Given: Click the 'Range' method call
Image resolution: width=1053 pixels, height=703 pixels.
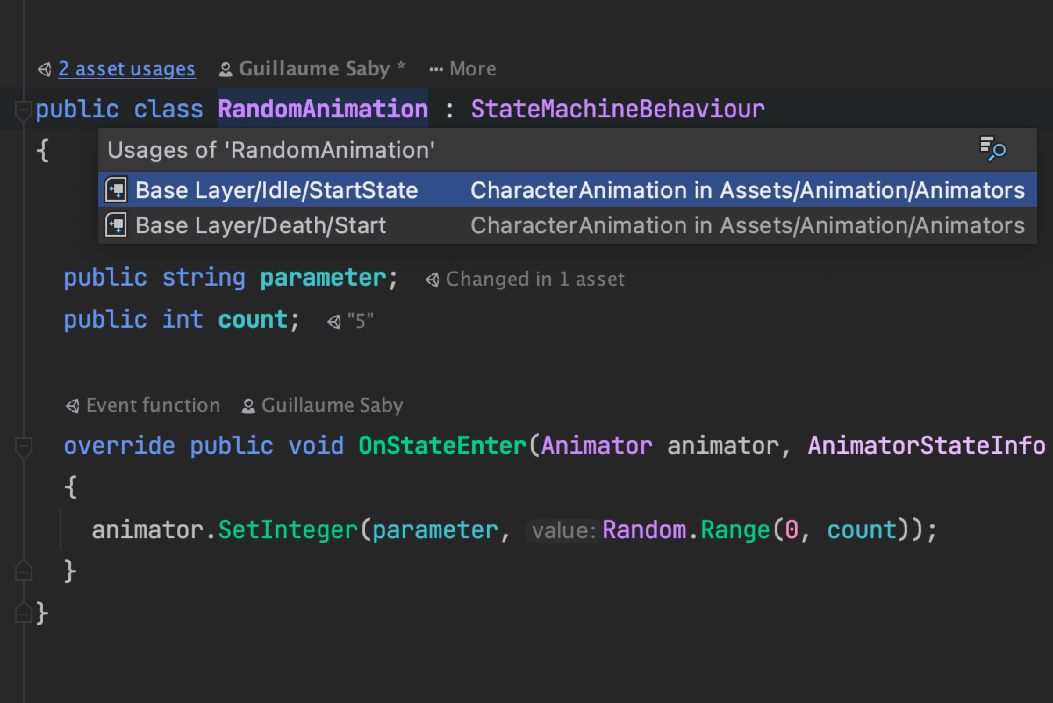Looking at the screenshot, I should click(x=735, y=530).
